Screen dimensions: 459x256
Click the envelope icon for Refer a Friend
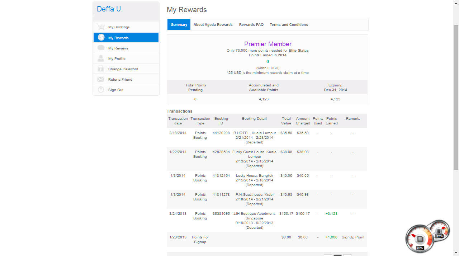pos(101,79)
